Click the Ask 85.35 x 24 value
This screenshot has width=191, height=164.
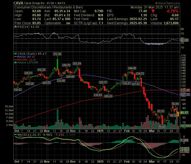tap(62, 11)
